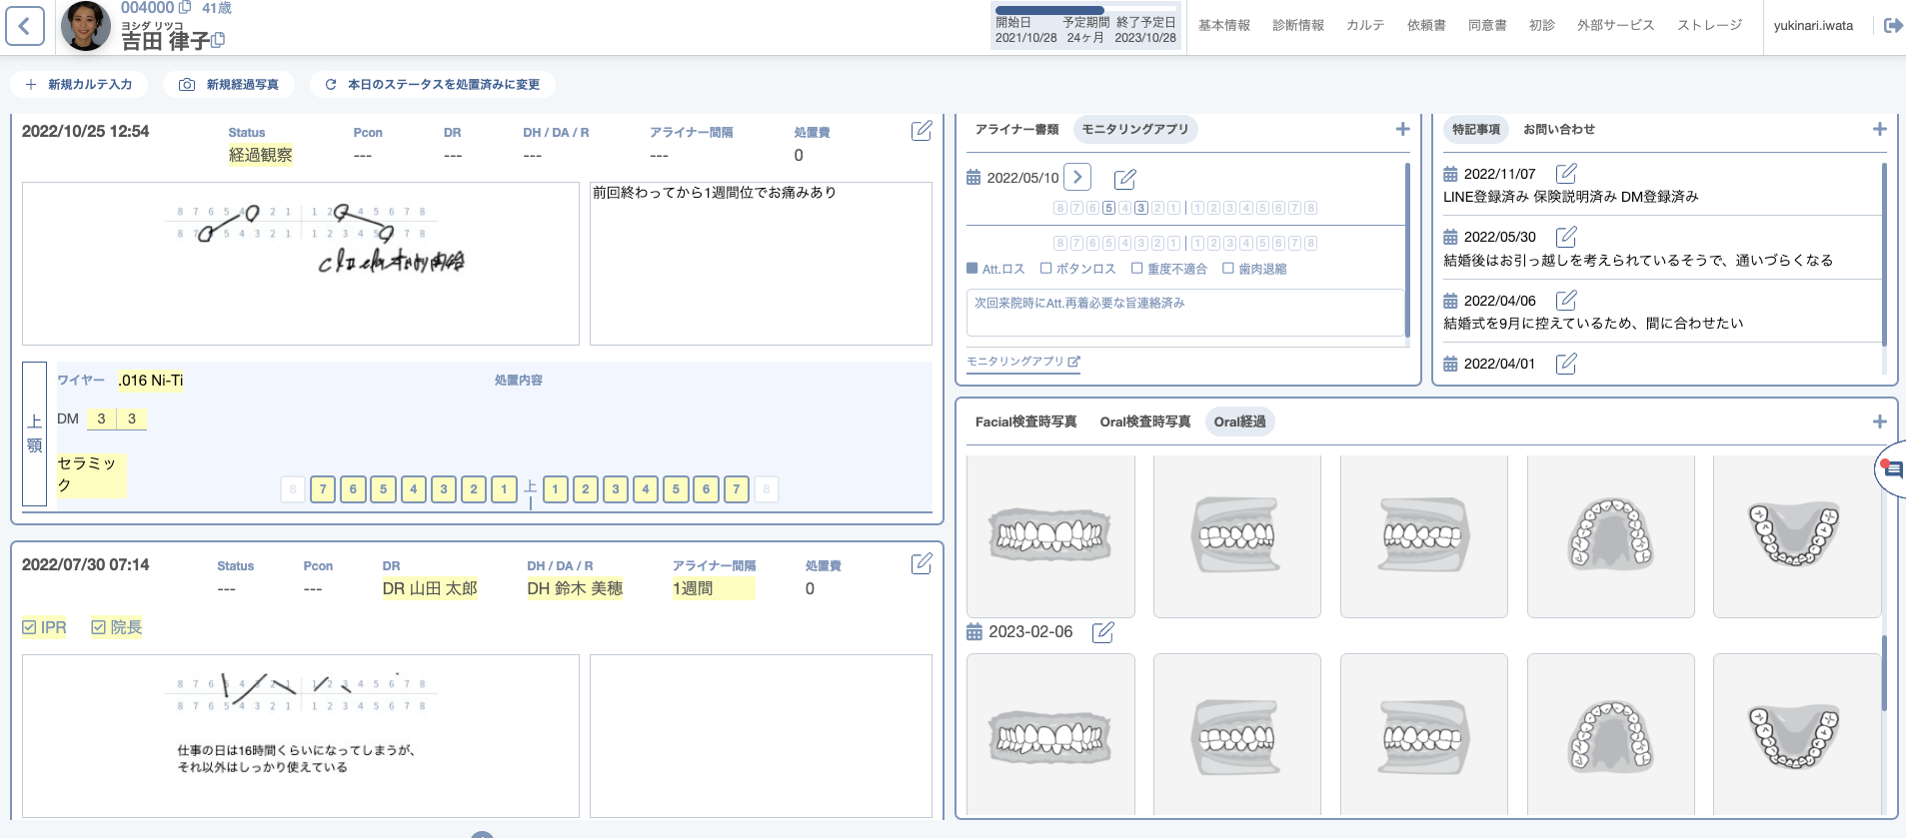
Task: Open the 初診 tab
Action: [1542, 26]
